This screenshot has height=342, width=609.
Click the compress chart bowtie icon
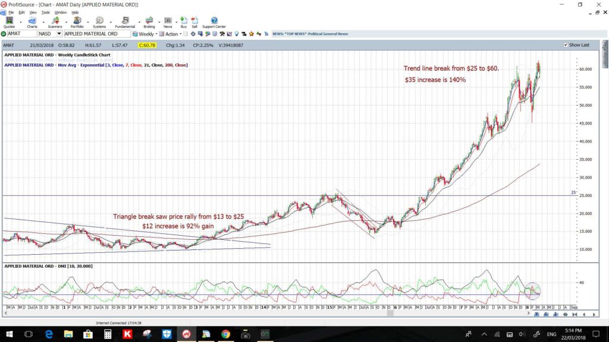click(575, 315)
